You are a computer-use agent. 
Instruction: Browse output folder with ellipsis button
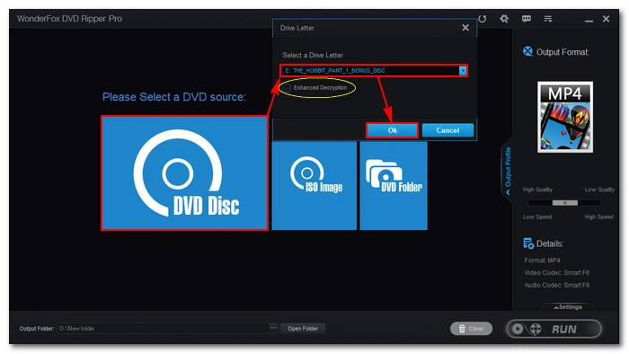point(273,328)
